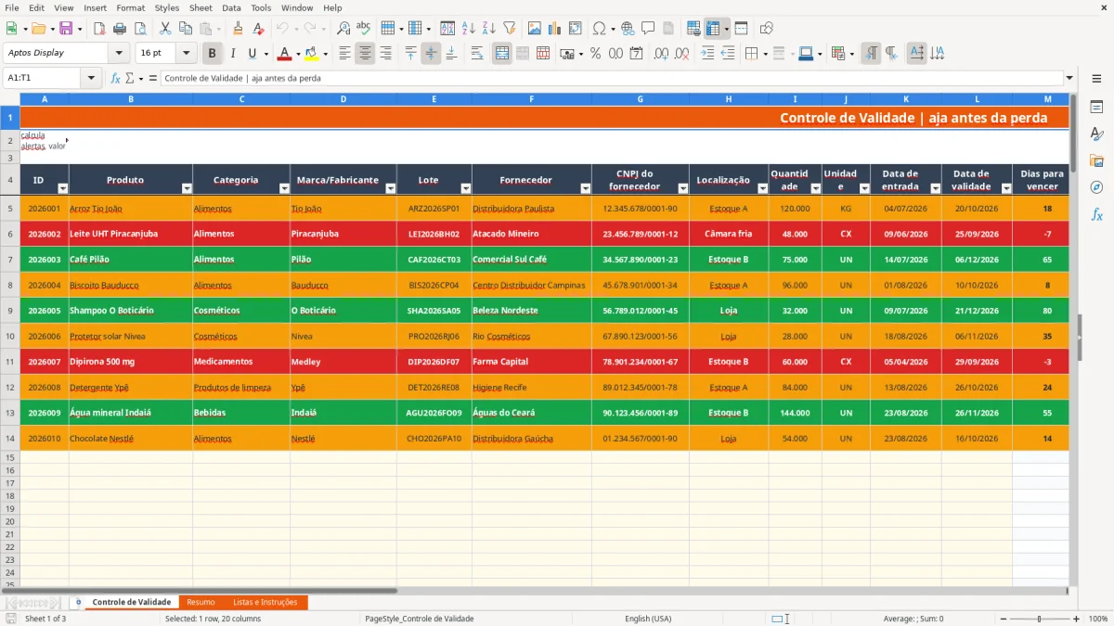Open the Format menu
This screenshot has height=626, width=1114.
point(130,7)
